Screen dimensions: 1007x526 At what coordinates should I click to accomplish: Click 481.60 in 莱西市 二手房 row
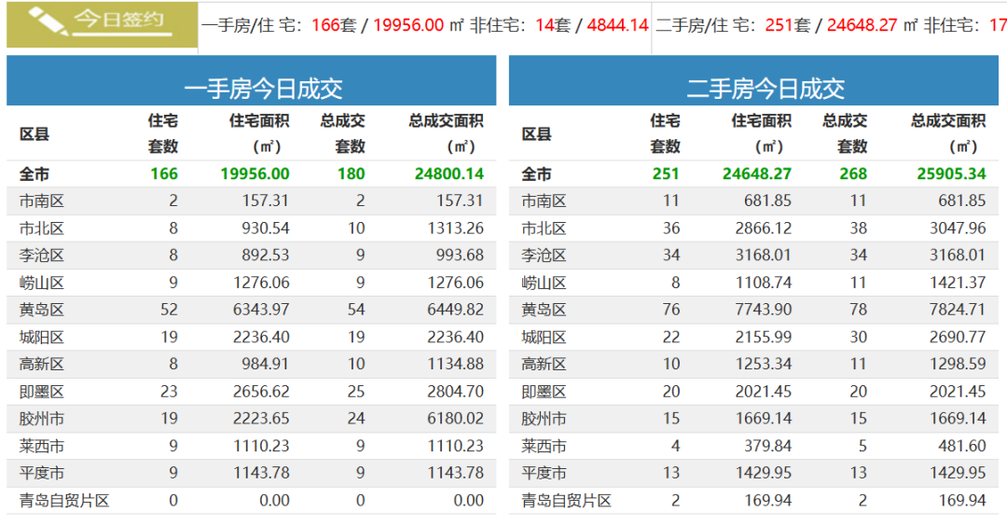pyautogui.click(x=961, y=446)
